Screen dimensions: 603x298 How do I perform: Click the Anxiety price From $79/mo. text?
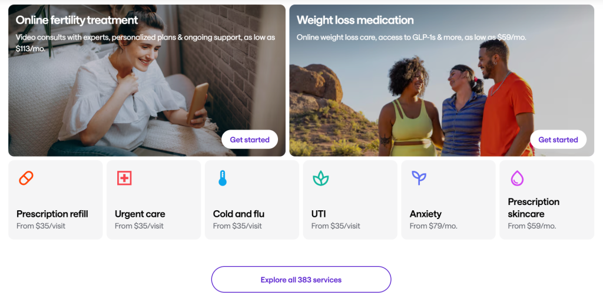click(433, 226)
